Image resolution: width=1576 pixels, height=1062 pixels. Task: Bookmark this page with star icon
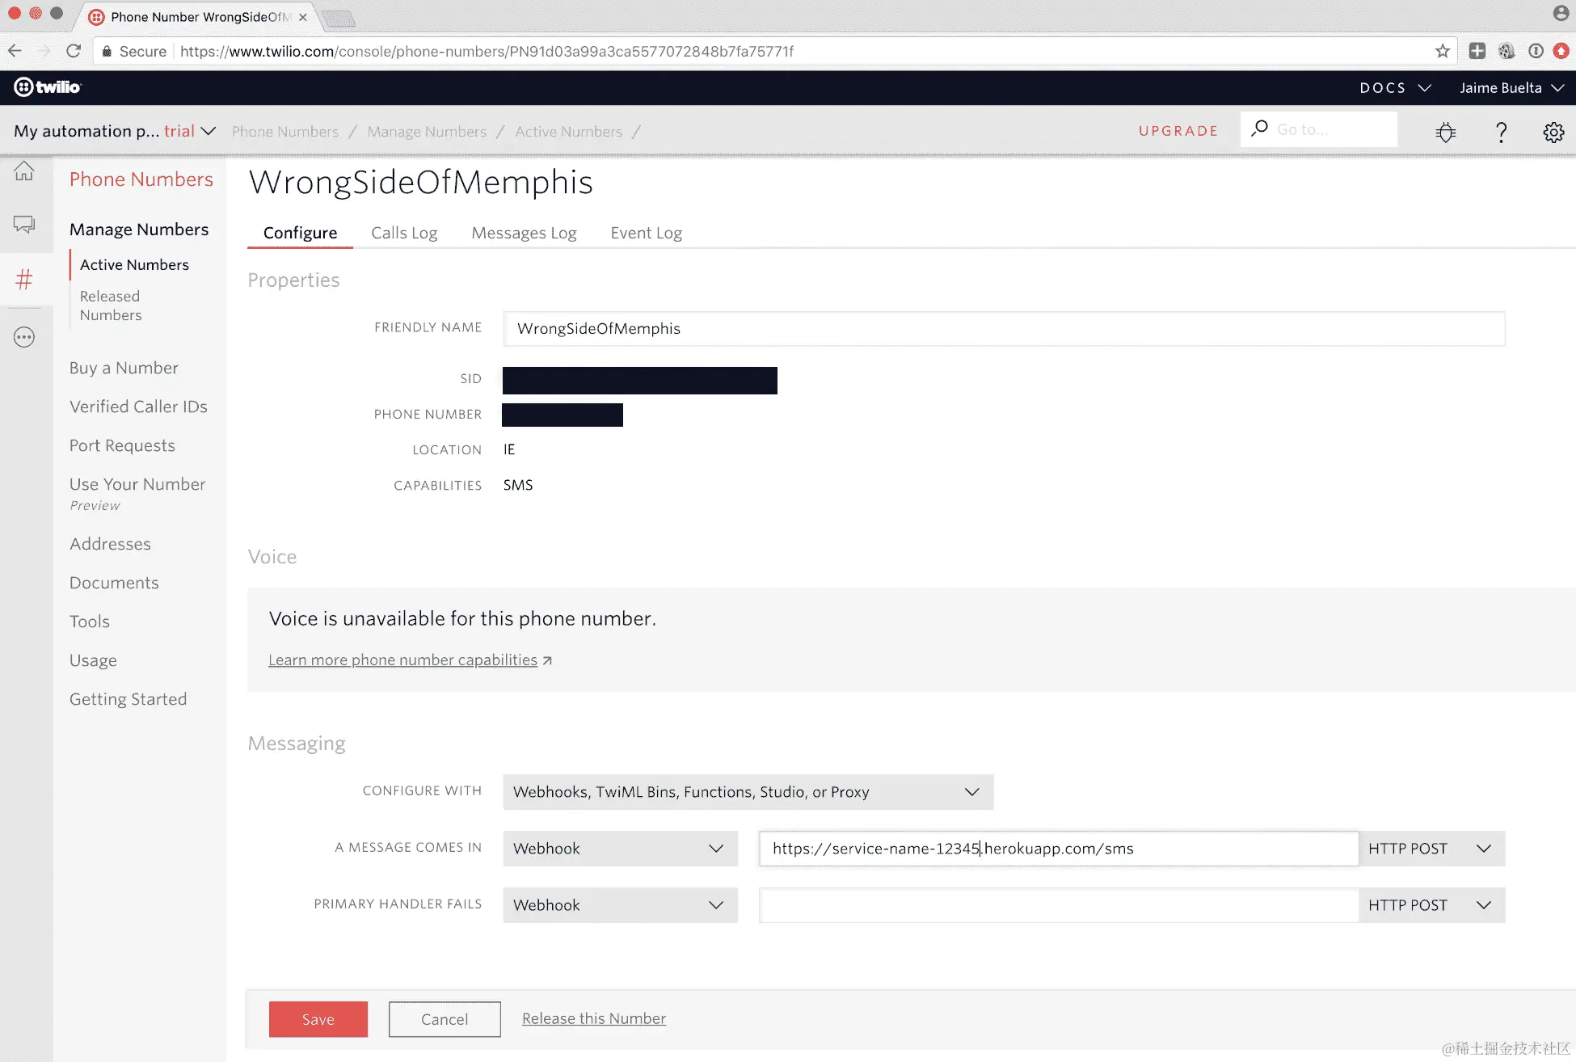click(x=1443, y=51)
